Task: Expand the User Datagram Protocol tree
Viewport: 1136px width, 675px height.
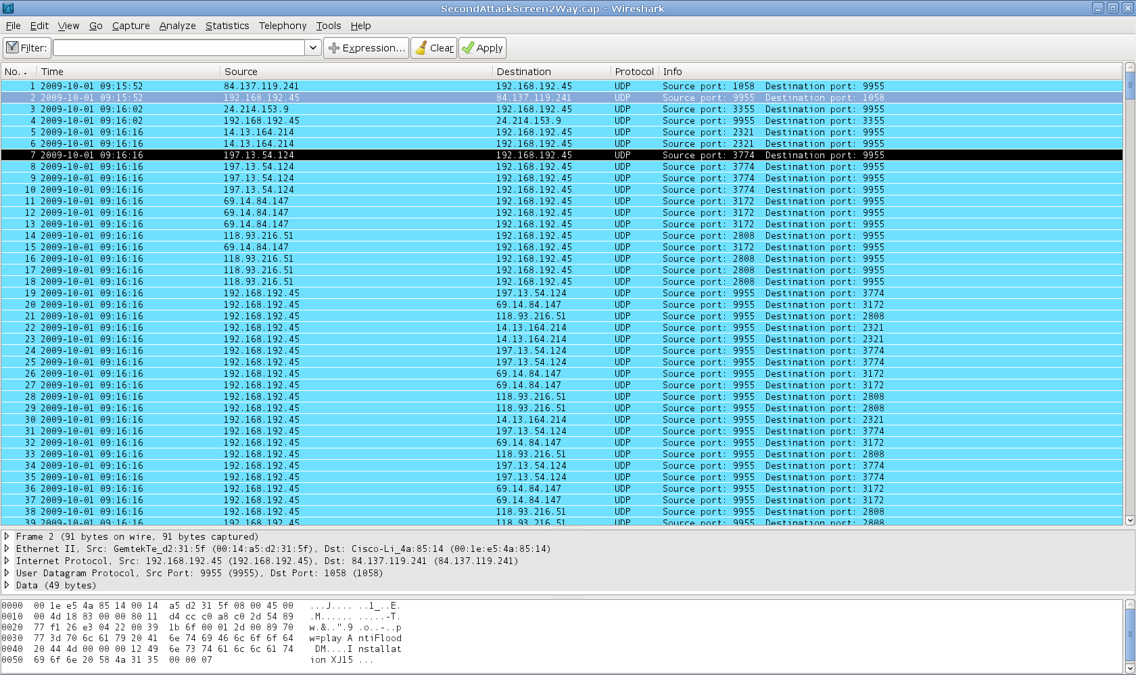Action: click(7, 573)
